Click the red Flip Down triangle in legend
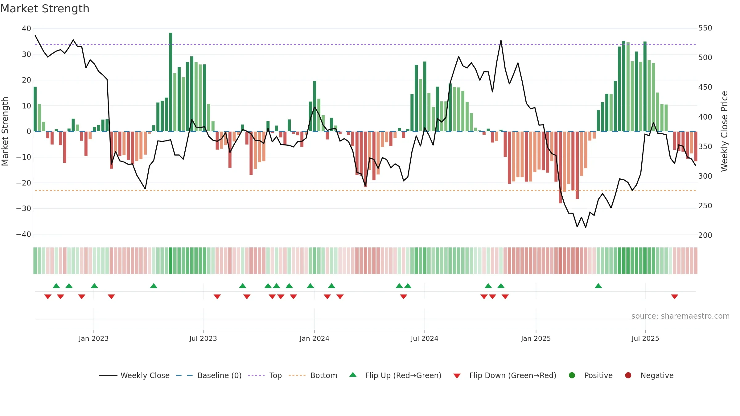 click(457, 376)
